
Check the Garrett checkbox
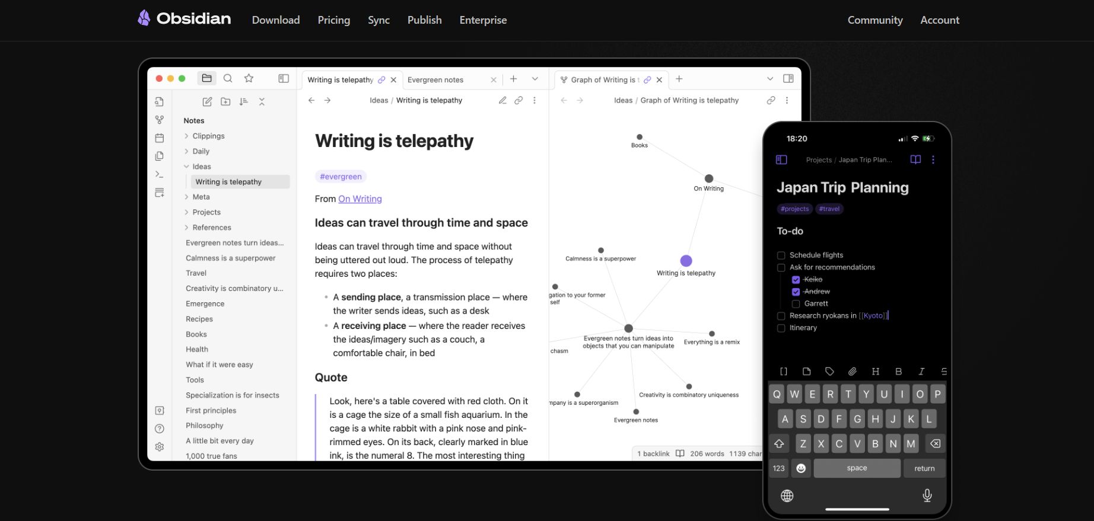796,304
